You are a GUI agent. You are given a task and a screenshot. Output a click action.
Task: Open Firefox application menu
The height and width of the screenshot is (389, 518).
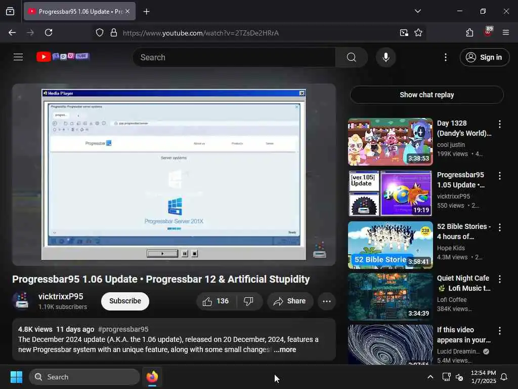pyautogui.click(x=505, y=32)
